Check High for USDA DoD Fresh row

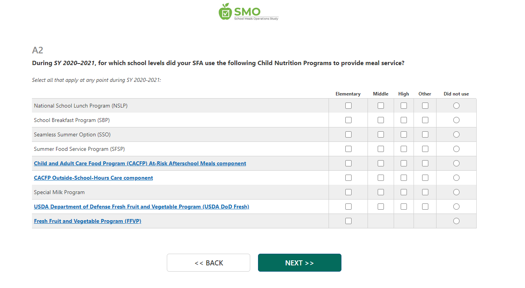point(404,207)
